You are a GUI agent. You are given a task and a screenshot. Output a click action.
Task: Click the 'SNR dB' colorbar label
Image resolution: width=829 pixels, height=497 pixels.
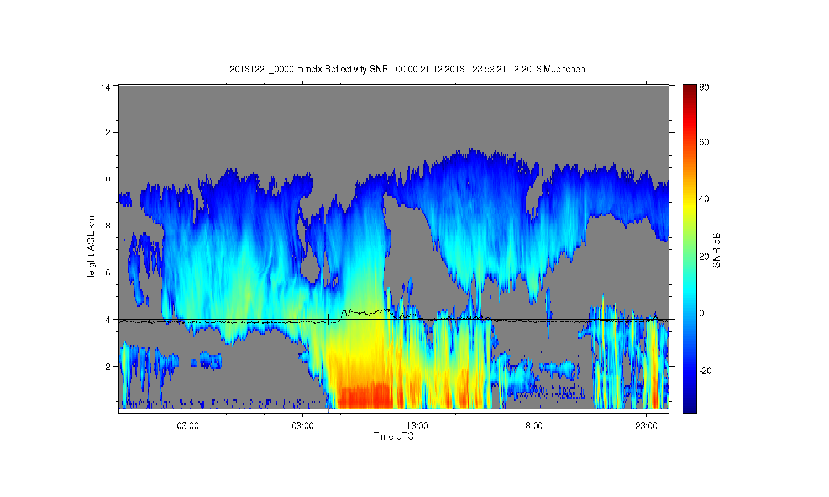tap(716, 251)
